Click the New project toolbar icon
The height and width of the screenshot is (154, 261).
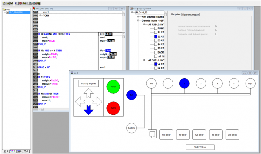click(4, 3)
